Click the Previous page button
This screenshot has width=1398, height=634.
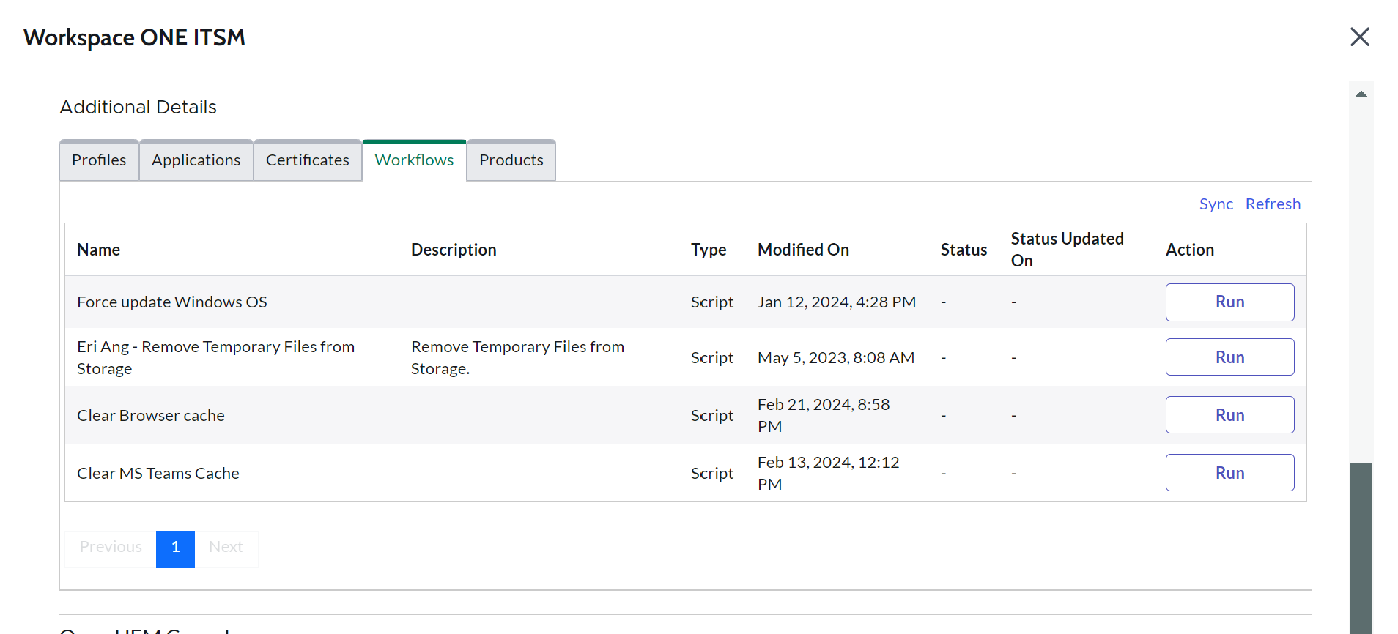click(111, 548)
